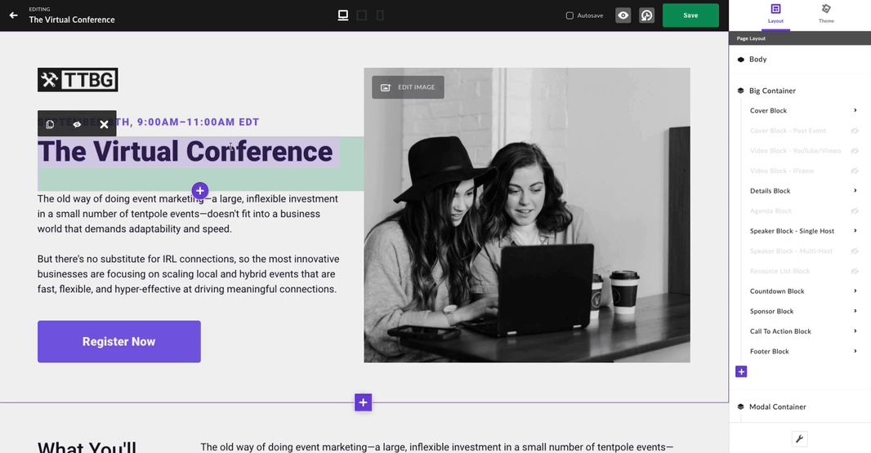Go back using the top-left arrow

[x=13, y=16]
